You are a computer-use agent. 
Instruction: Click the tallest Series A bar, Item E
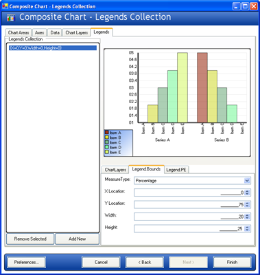(x=182, y=87)
